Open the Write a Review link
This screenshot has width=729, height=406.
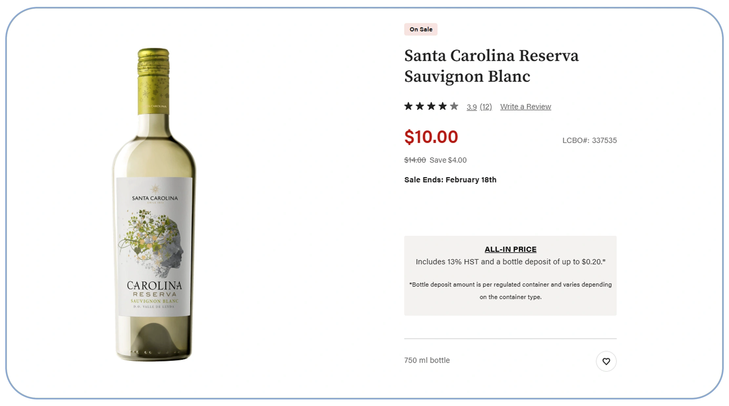pyautogui.click(x=525, y=106)
